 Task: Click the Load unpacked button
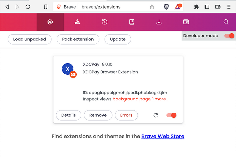click(x=29, y=39)
